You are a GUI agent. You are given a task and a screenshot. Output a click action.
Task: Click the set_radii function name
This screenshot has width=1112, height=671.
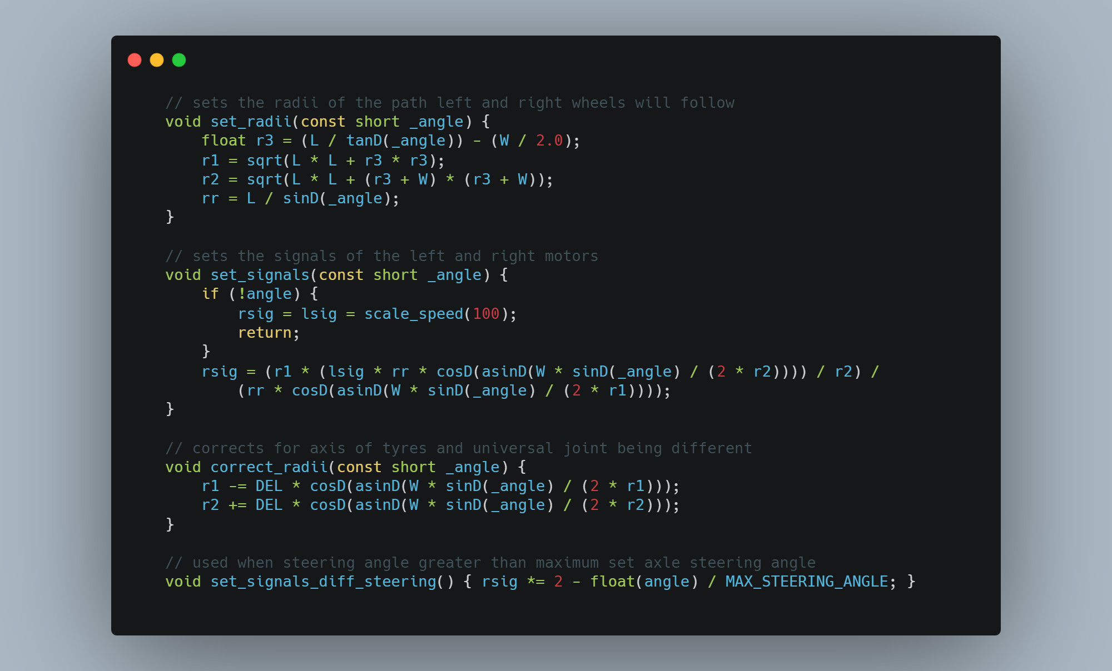(251, 122)
